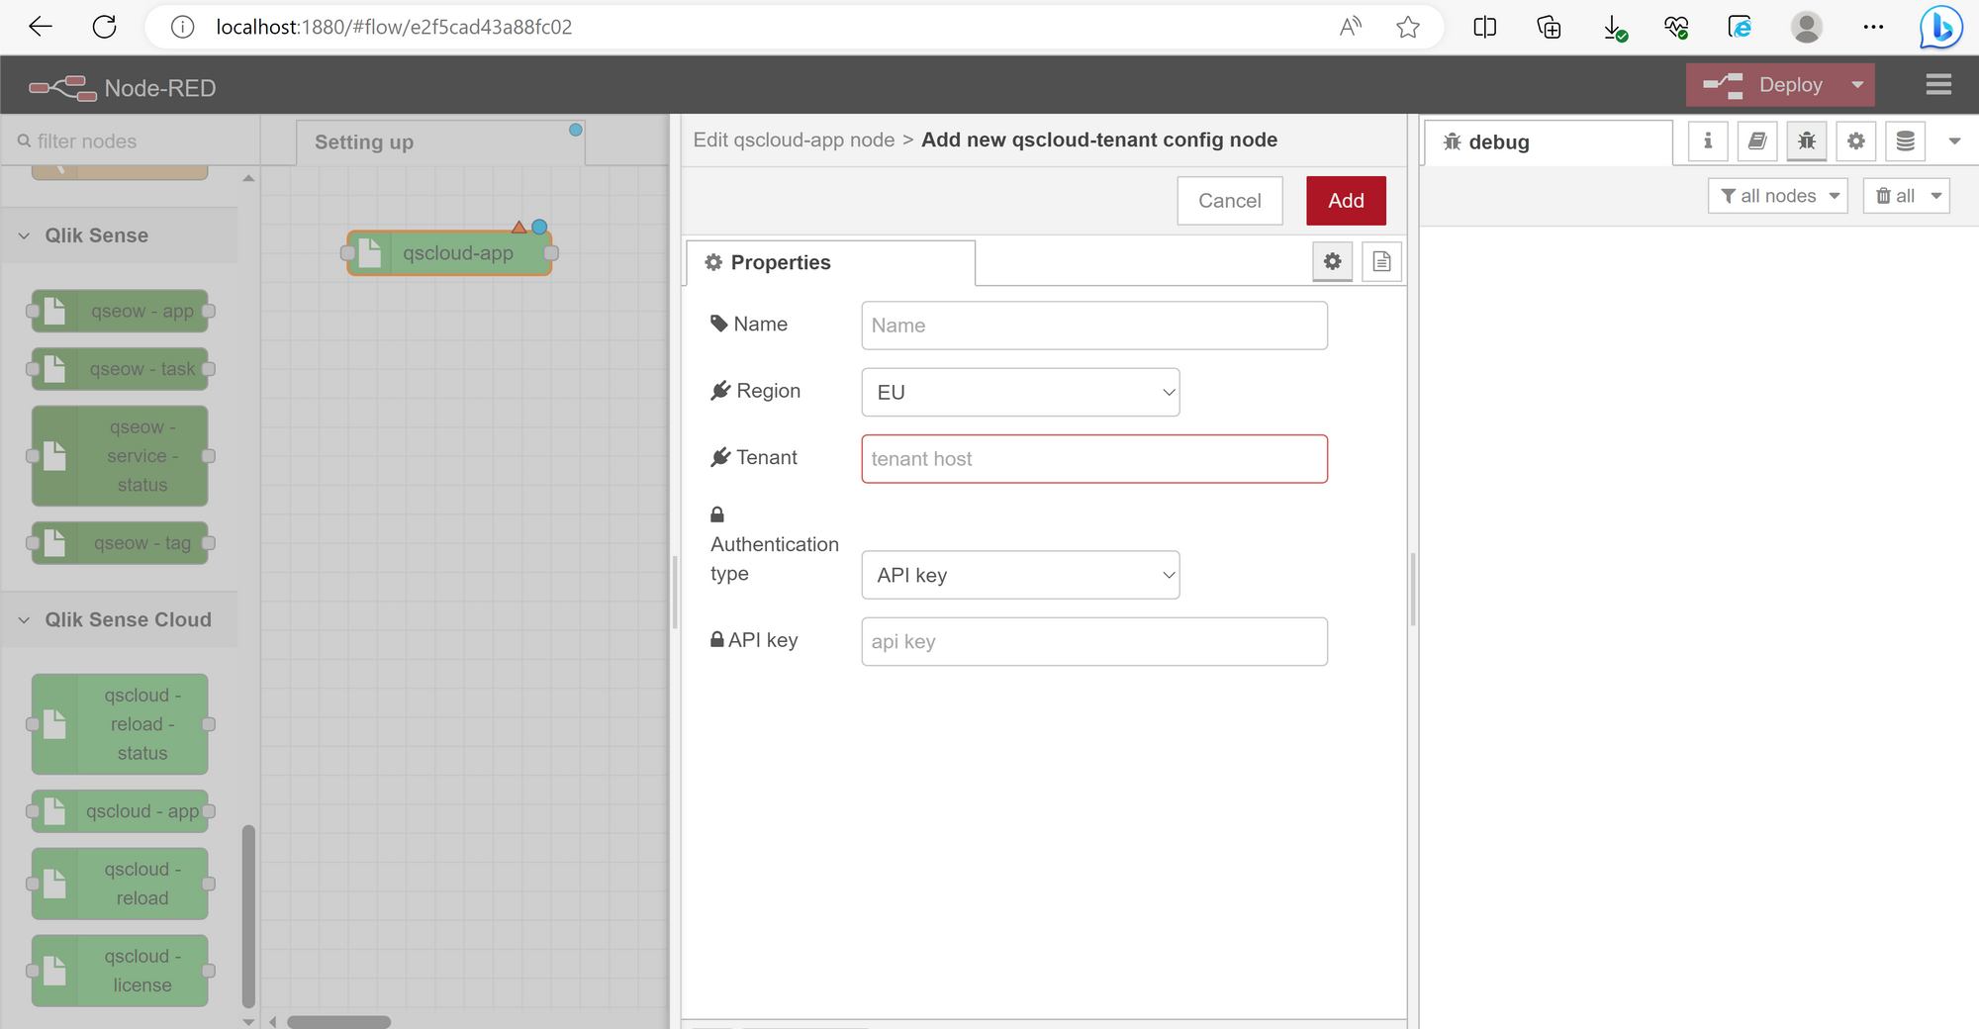Viewport: 1979px width, 1029px height.
Task: Select the debug sidebar tab
Action: [1549, 142]
